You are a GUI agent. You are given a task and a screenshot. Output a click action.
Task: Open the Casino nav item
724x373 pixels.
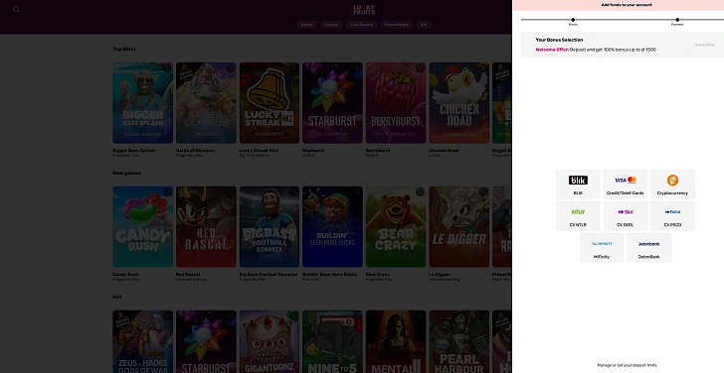(331, 25)
